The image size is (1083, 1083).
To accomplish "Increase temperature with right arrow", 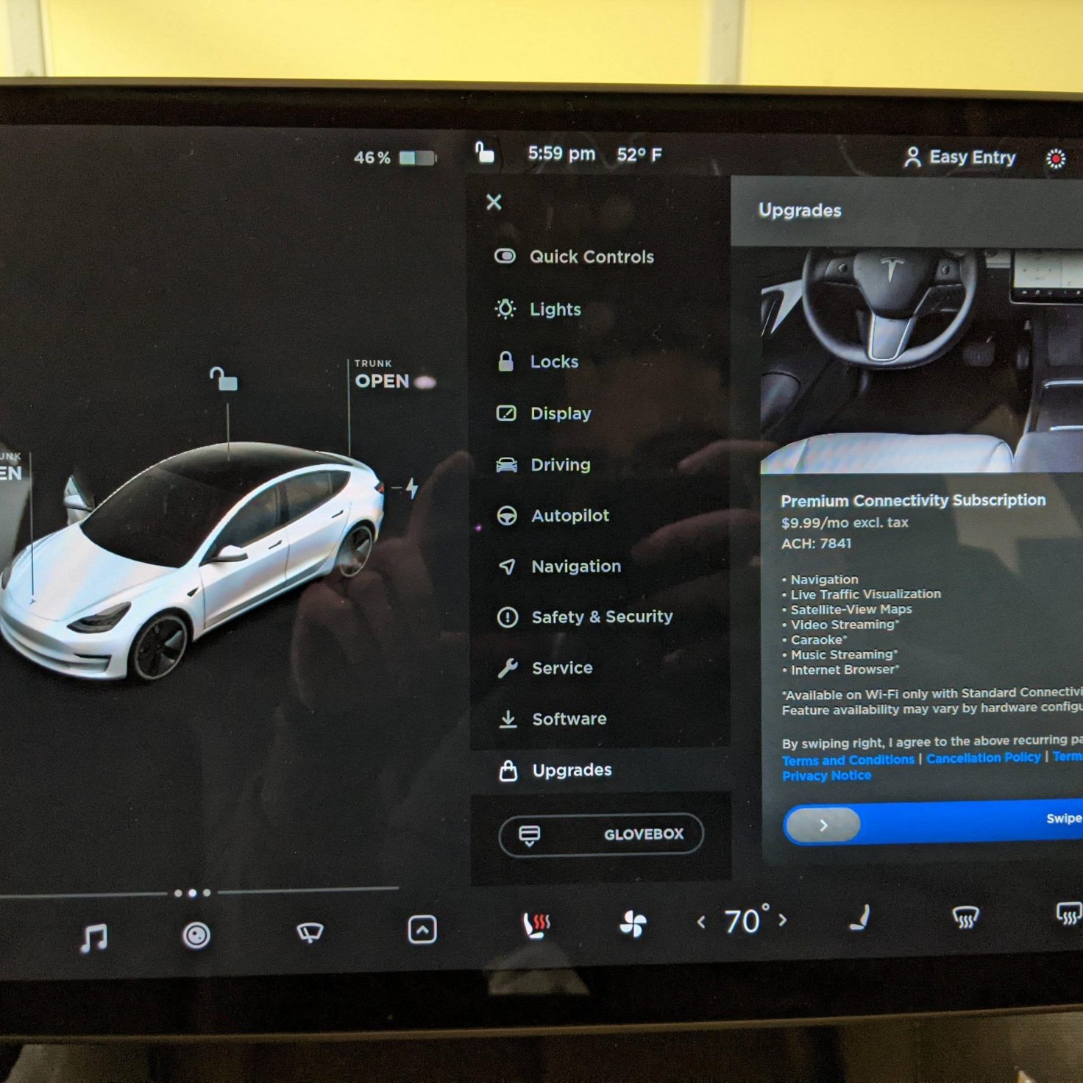I will [x=783, y=920].
